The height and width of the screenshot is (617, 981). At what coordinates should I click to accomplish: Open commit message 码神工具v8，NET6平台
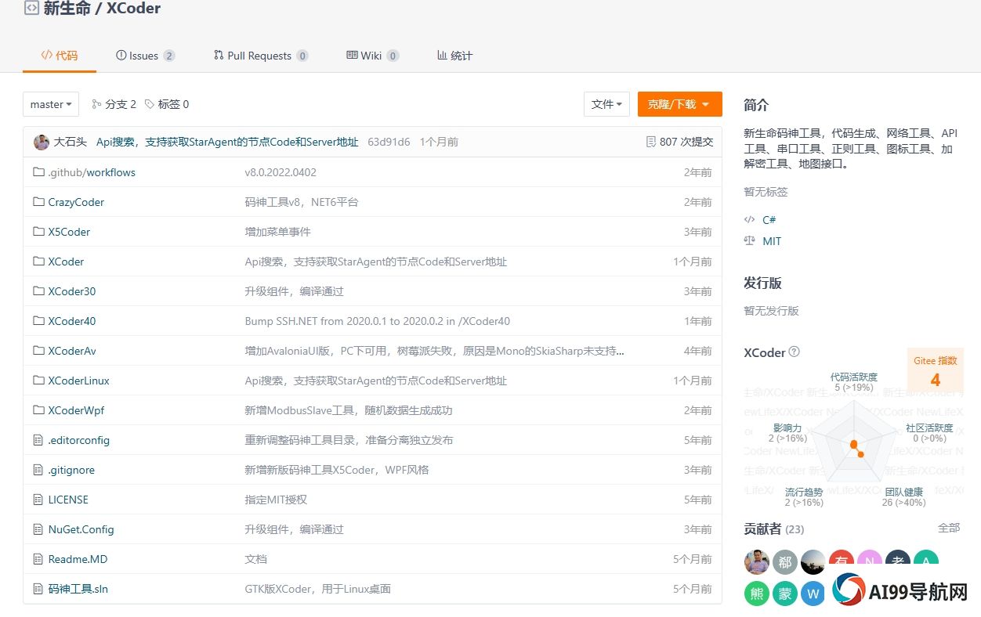click(x=302, y=202)
